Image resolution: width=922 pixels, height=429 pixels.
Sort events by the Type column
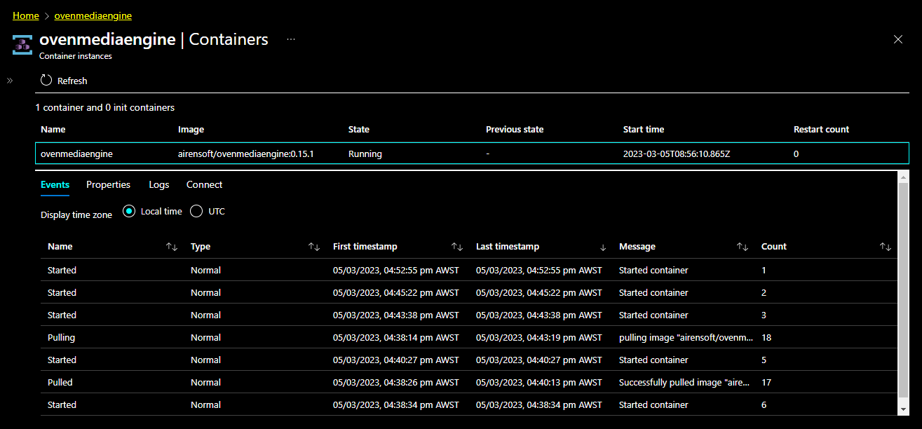coord(313,246)
